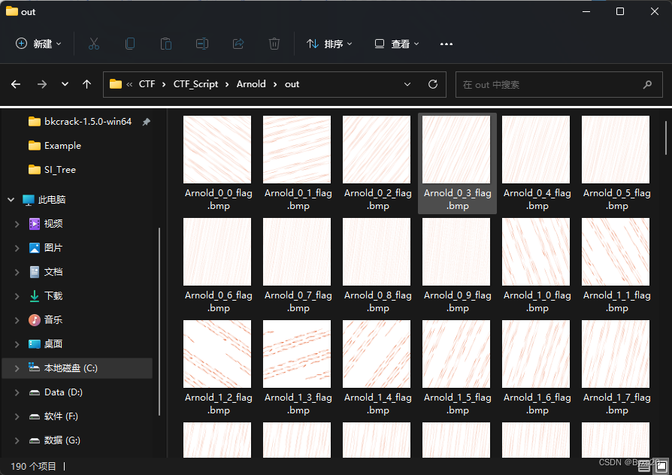Select Arnold_0_0_flag.bmp thumbnail
Image resolution: width=672 pixels, height=475 pixels.
217,150
